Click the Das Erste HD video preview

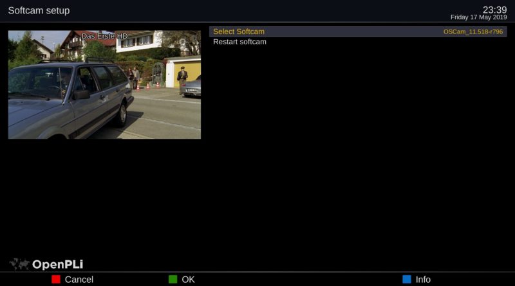click(x=104, y=85)
